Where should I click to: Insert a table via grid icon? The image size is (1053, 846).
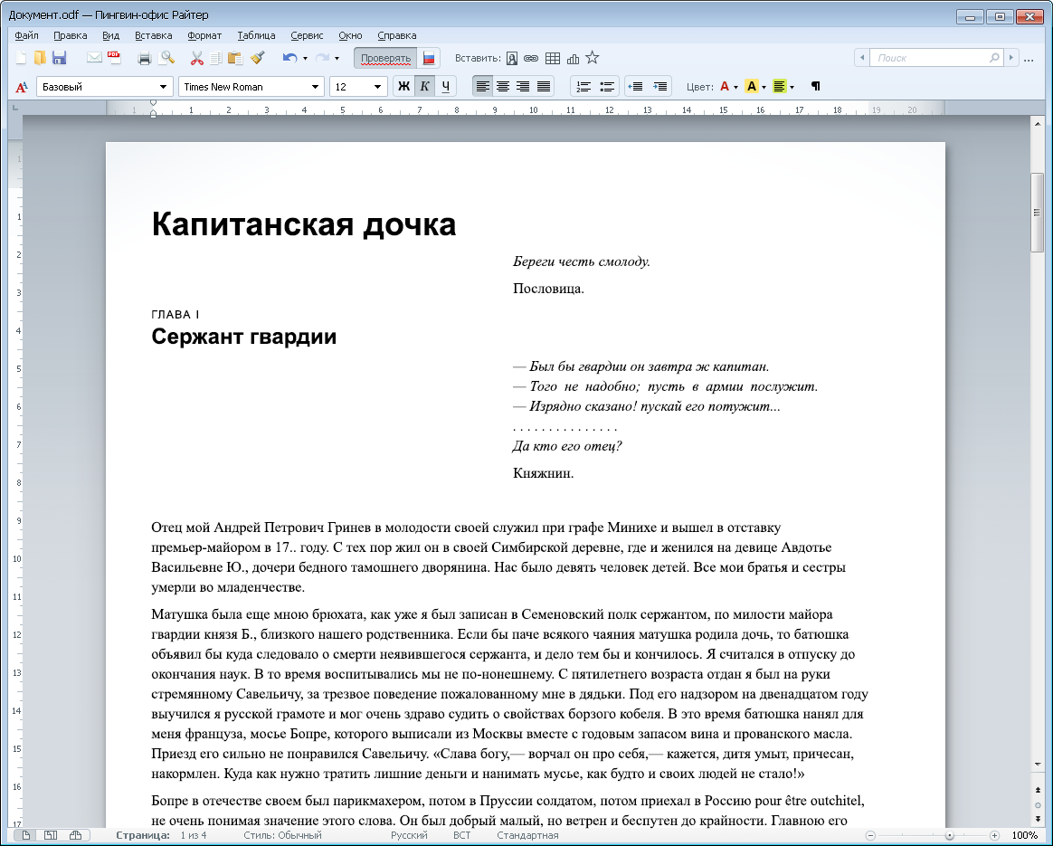click(x=553, y=58)
